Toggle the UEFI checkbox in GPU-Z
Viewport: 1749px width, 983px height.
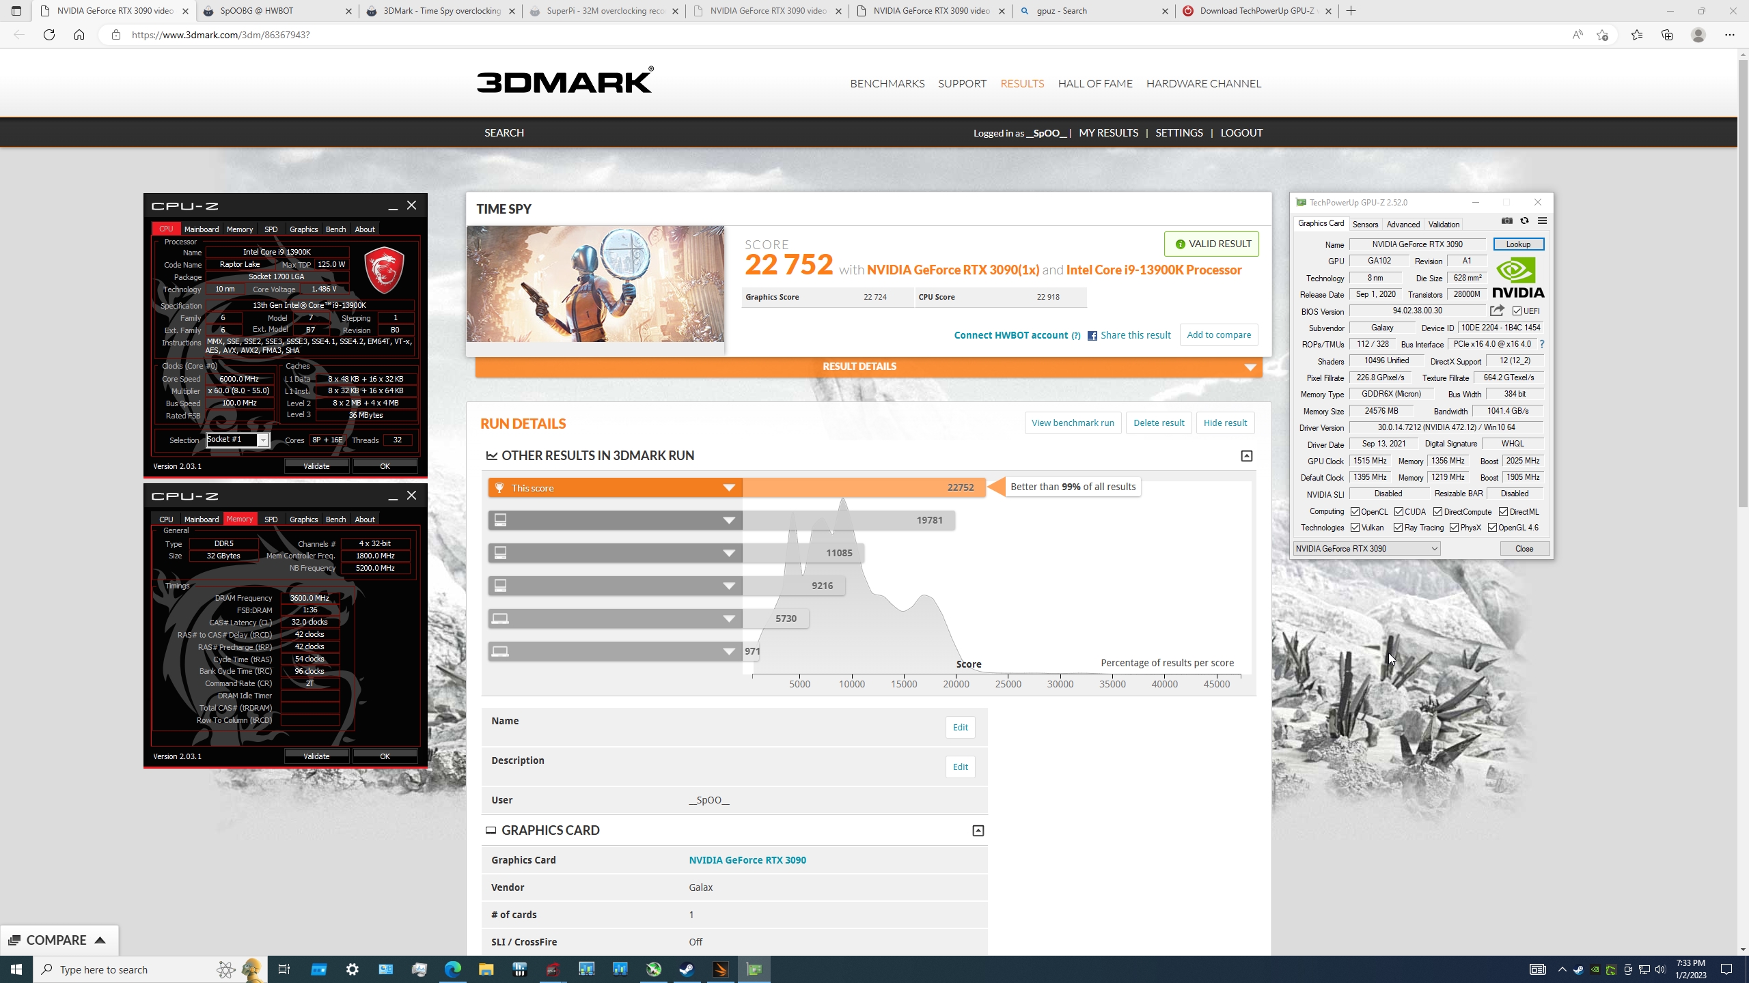click(1517, 311)
